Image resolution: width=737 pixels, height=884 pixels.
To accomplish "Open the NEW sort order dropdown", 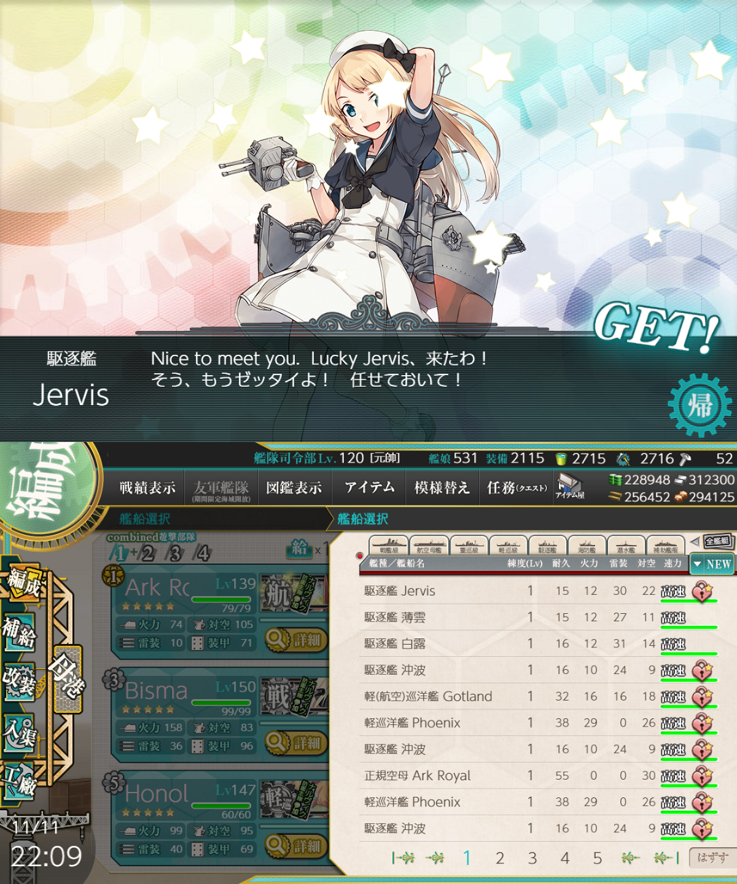I will pyautogui.click(x=712, y=564).
